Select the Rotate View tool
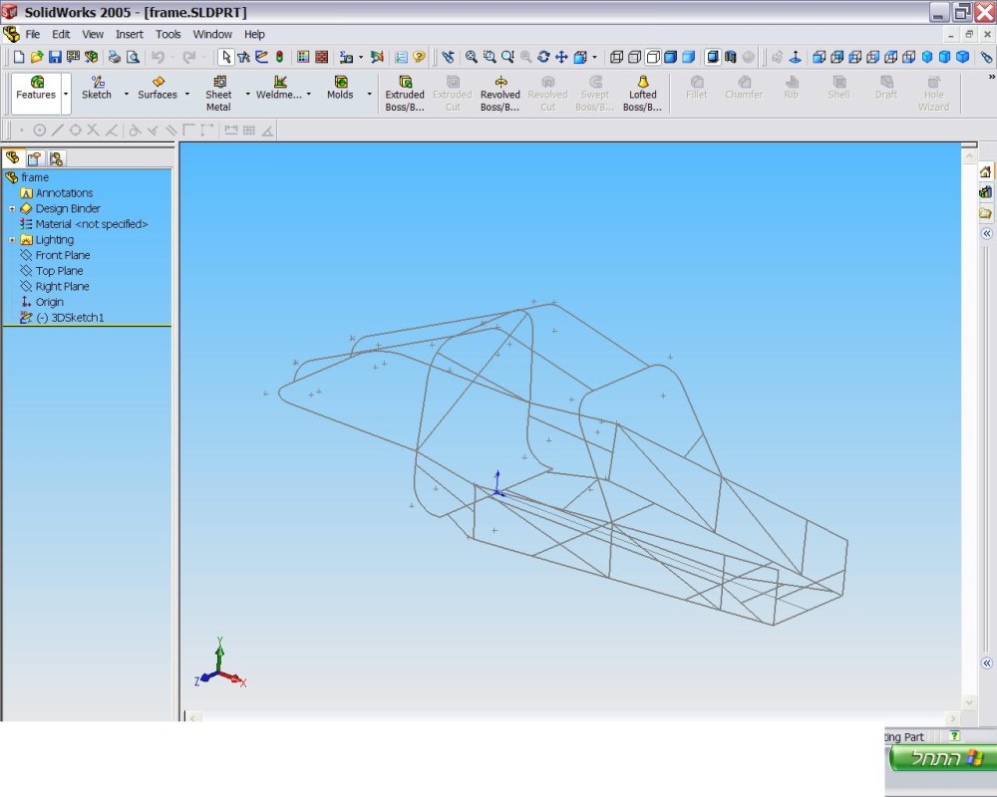Image resolution: width=997 pixels, height=797 pixels. click(x=543, y=58)
